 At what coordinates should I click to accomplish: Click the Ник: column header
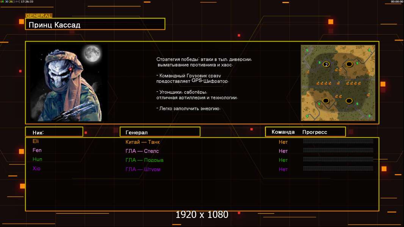(x=54, y=132)
